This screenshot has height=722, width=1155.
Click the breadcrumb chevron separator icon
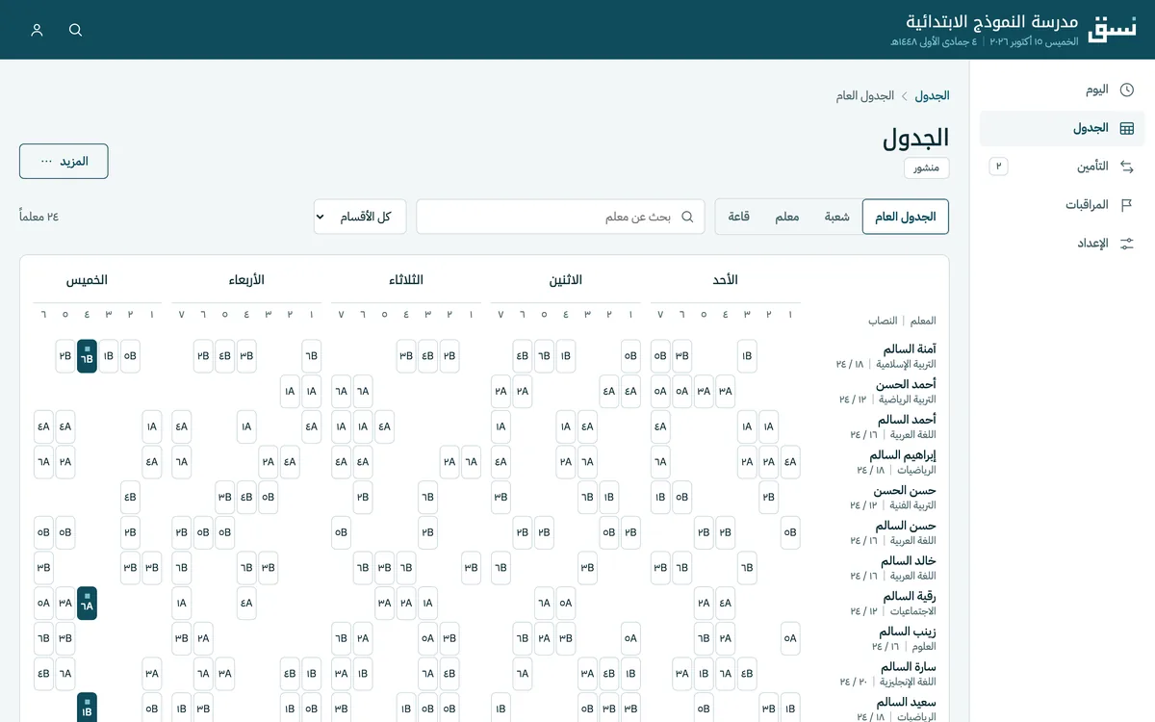905,96
